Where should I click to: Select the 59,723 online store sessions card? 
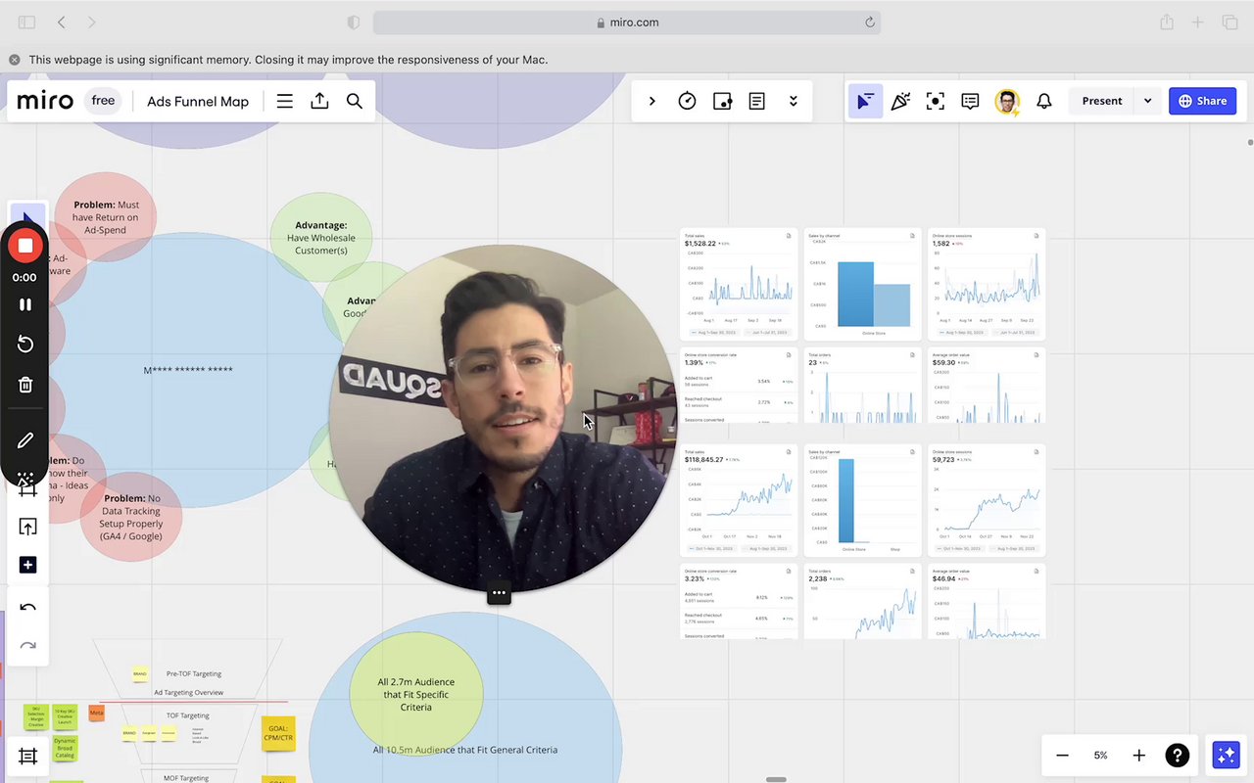(x=987, y=501)
